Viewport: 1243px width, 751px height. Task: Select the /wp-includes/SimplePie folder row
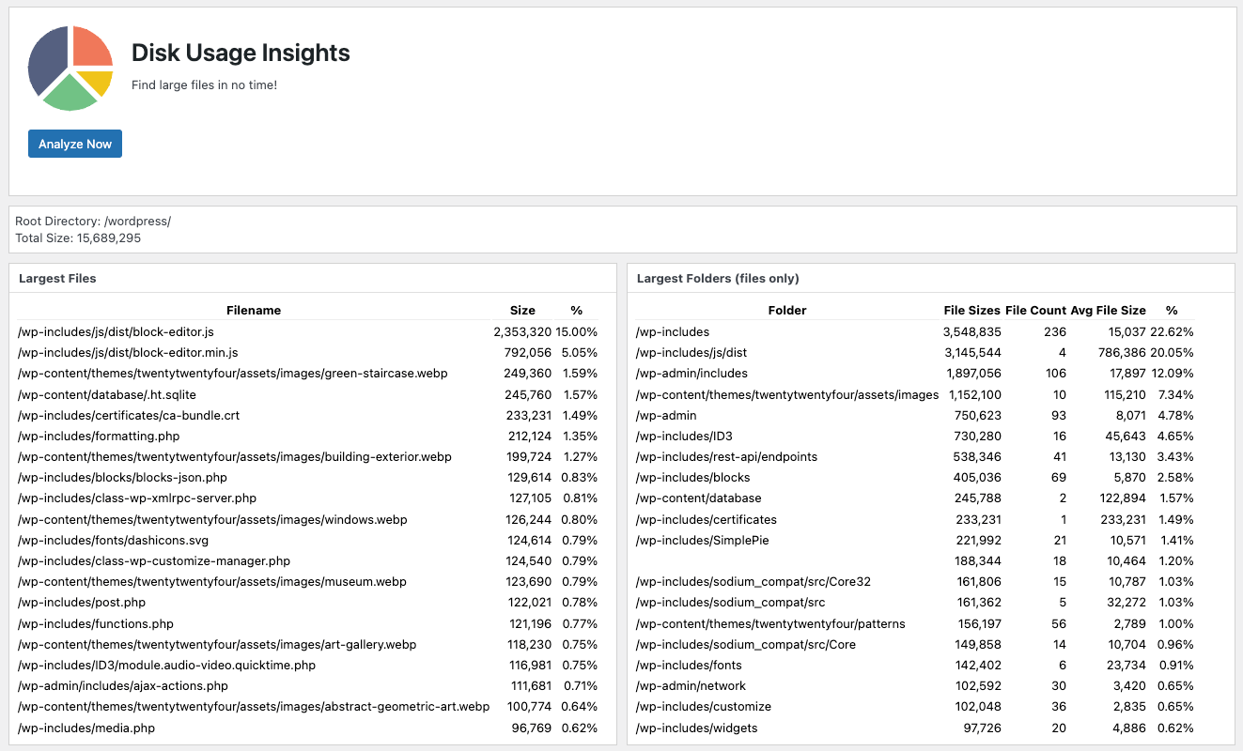[x=915, y=540]
